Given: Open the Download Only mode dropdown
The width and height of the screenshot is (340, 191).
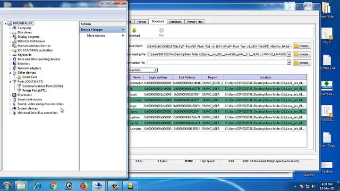Looking at the screenshot, I should 155,70.
